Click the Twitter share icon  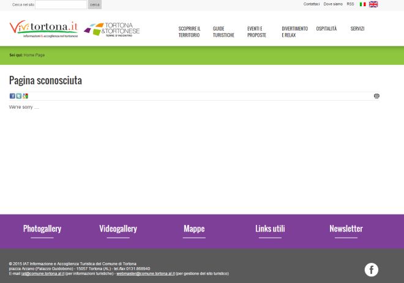pos(18,96)
